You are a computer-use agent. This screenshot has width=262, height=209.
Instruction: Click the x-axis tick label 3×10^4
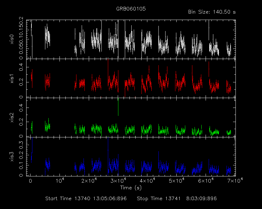coord(118,180)
